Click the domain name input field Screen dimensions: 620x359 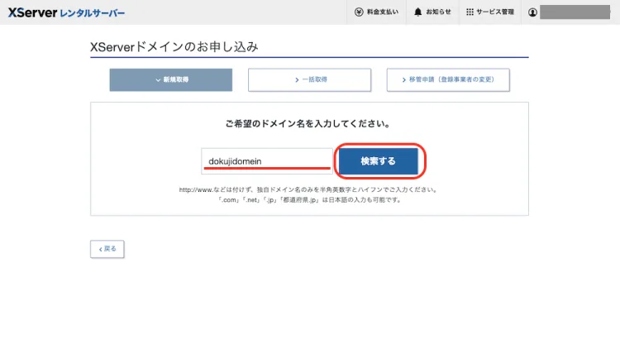[x=267, y=161]
